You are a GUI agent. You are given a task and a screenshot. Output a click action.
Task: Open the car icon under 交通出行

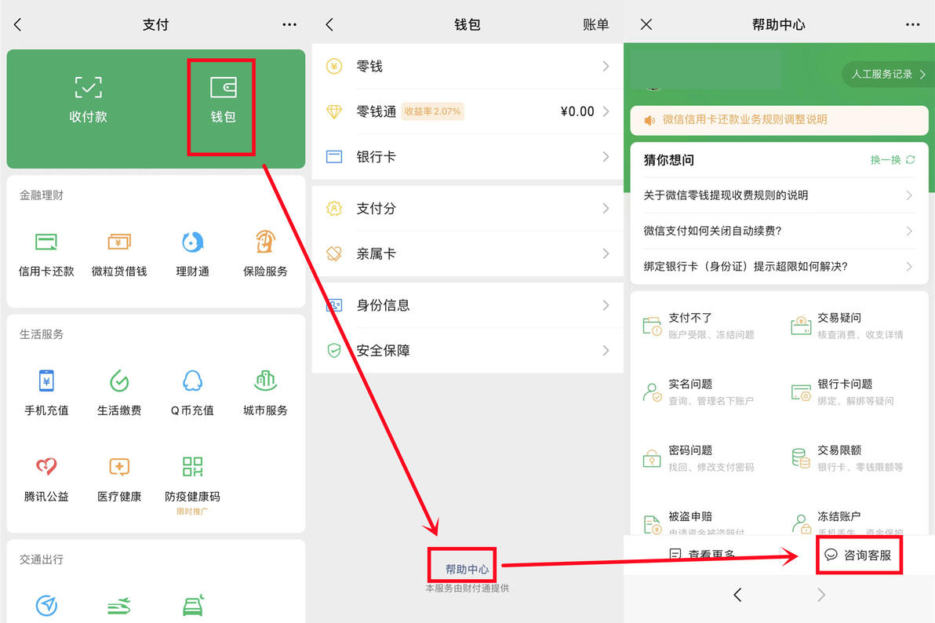pyautogui.click(x=193, y=605)
